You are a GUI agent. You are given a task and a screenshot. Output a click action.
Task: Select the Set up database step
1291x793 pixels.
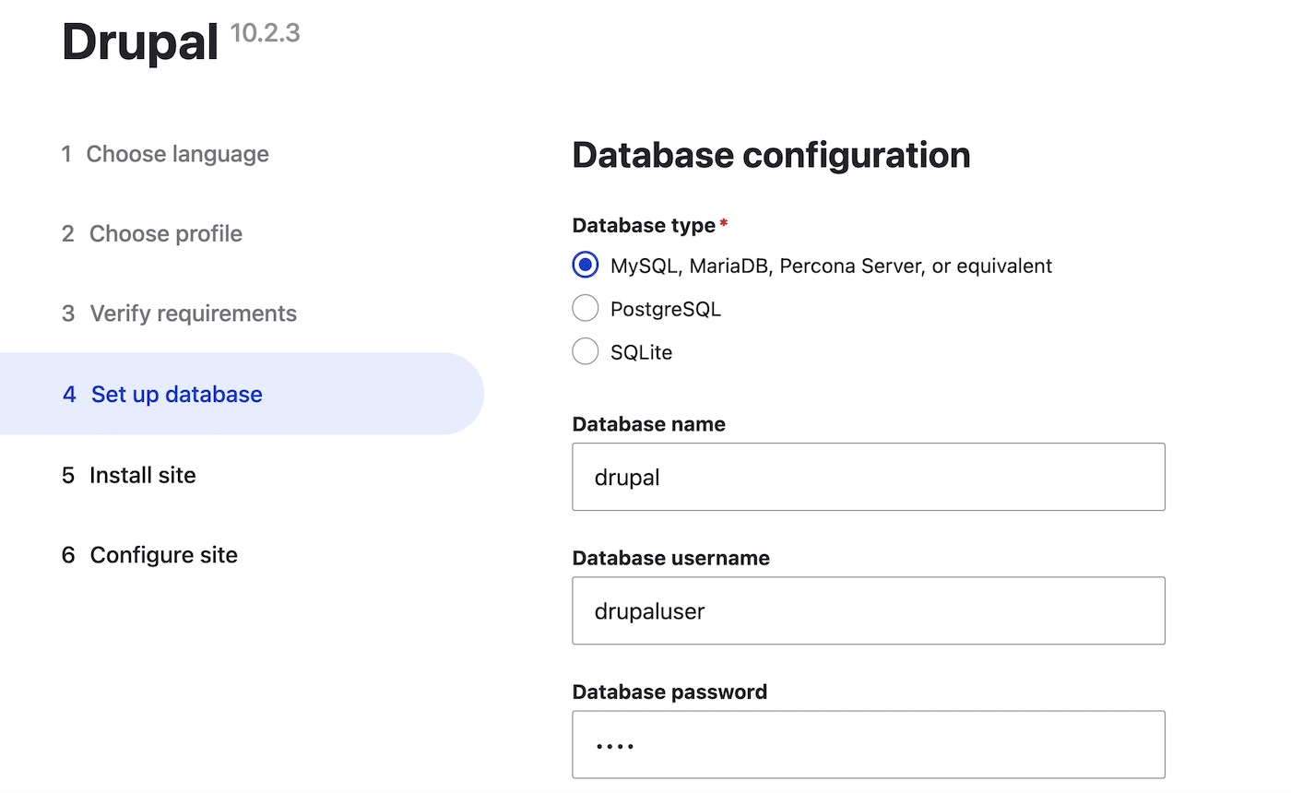click(174, 394)
